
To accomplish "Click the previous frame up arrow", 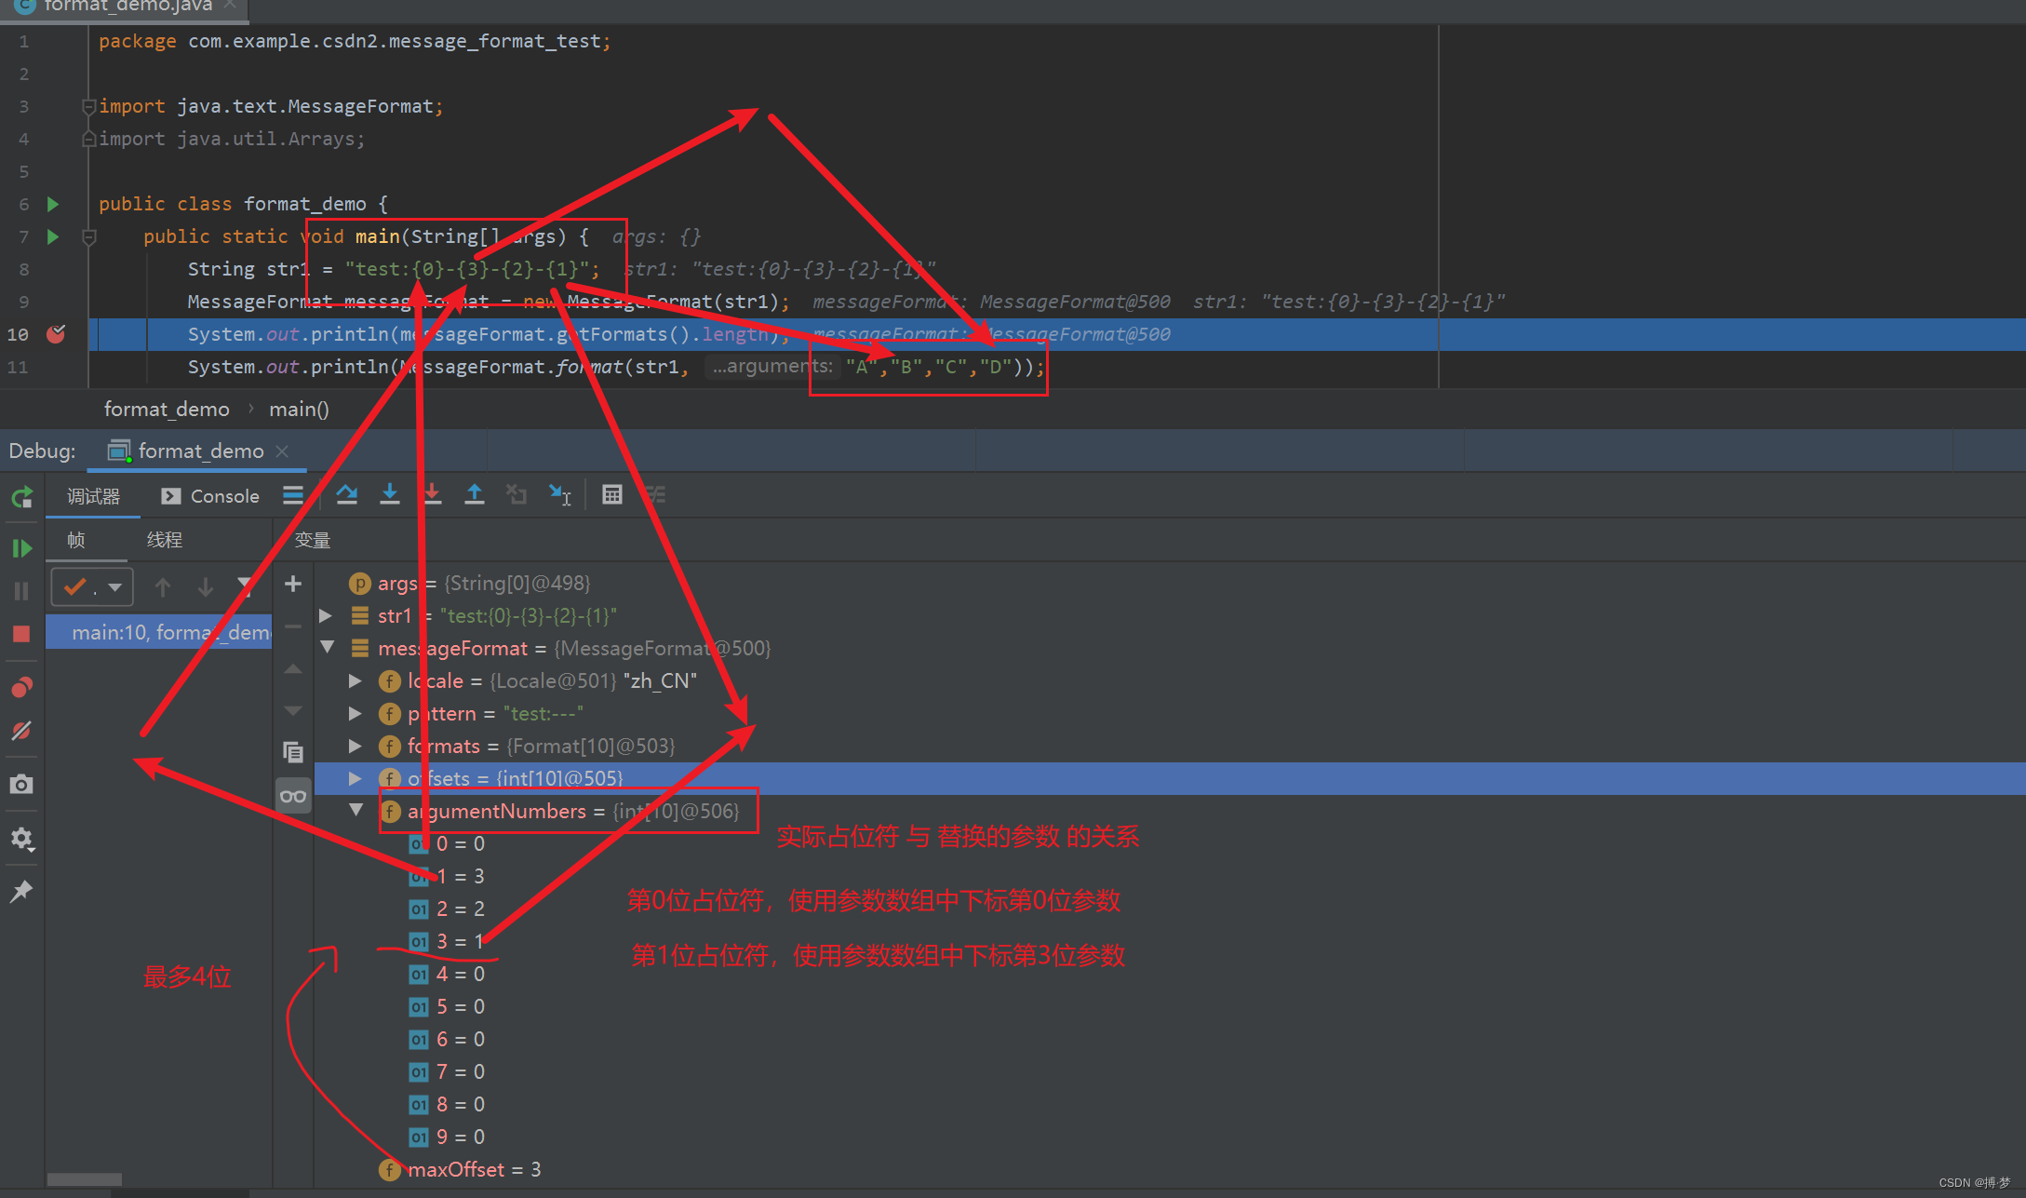I will [x=163, y=587].
